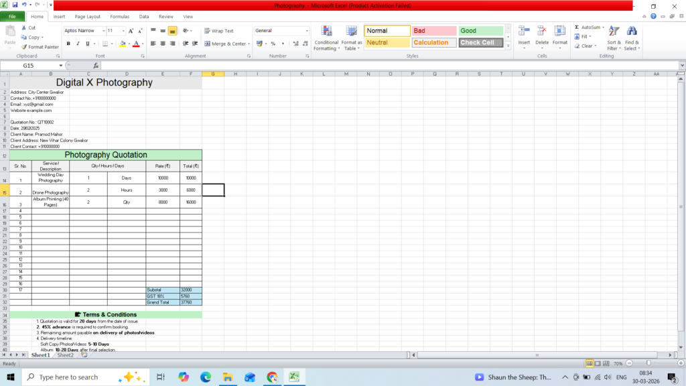Click the insert function fx icon
The width and height of the screenshot is (686, 386).
(x=96, y=66)
